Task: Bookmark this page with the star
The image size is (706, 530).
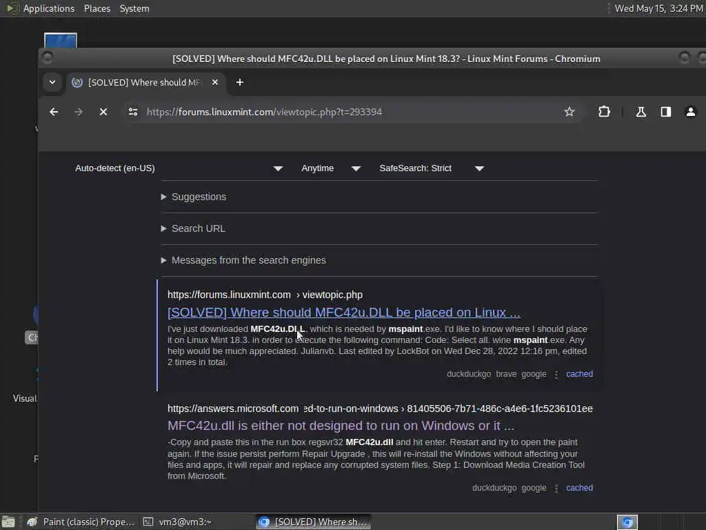Action: pyautogui.click(x=569, y=112)
